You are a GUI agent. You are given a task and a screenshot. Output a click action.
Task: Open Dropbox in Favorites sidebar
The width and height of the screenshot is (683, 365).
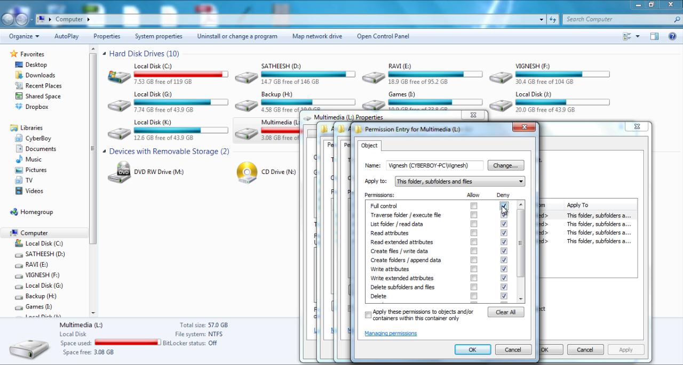[36, 107]
